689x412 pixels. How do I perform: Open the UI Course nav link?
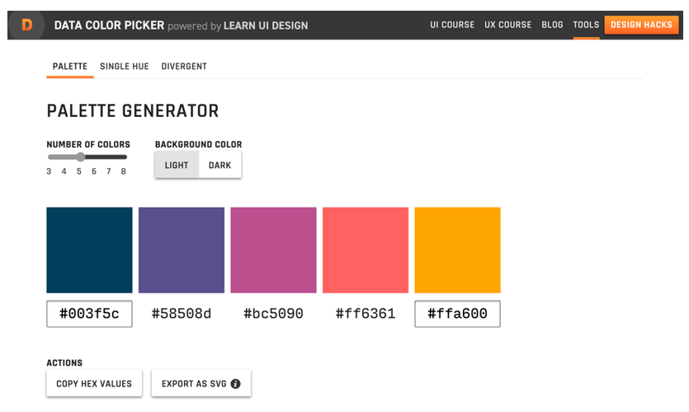coord(452,25)
